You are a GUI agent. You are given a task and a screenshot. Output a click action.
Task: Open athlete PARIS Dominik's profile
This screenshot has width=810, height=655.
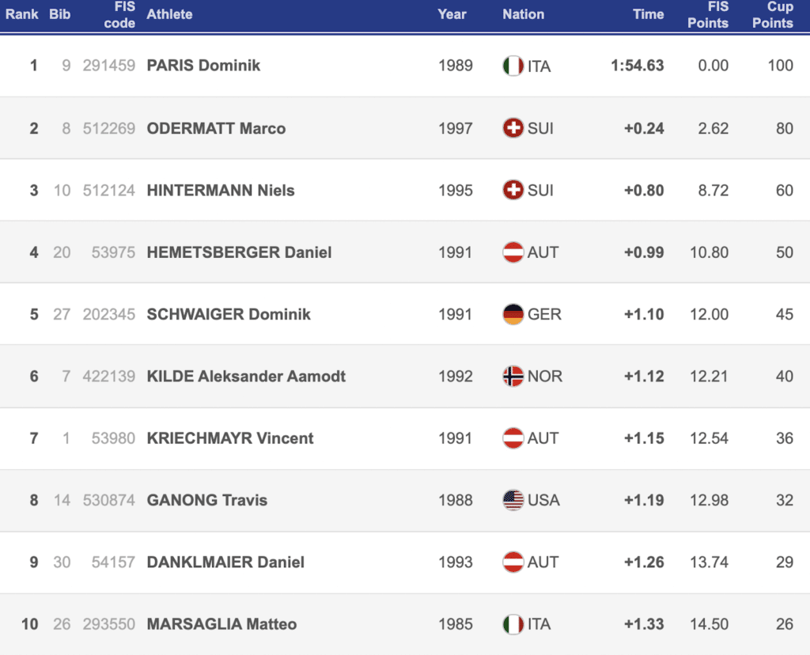click(203, 66)
